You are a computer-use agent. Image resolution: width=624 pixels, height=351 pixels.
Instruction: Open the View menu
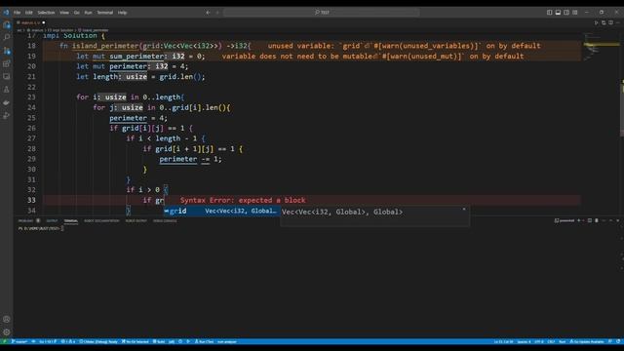(64, 13)
